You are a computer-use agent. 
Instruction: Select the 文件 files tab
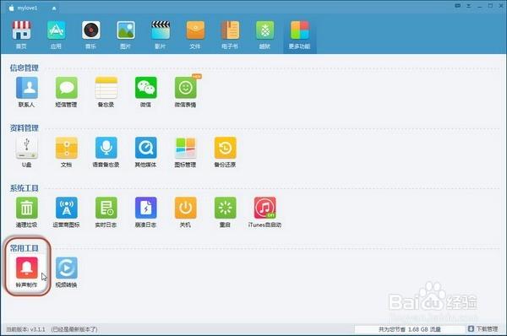(195, 35)
